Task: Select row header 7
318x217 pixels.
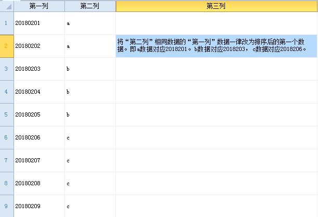Action: click(7, 160)
